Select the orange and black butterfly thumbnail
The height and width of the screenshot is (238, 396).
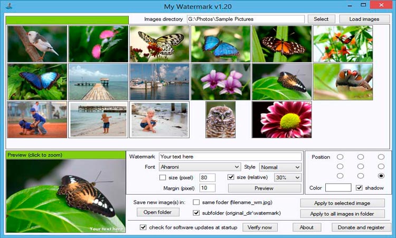pyautogui.click(x=281, y=44)
